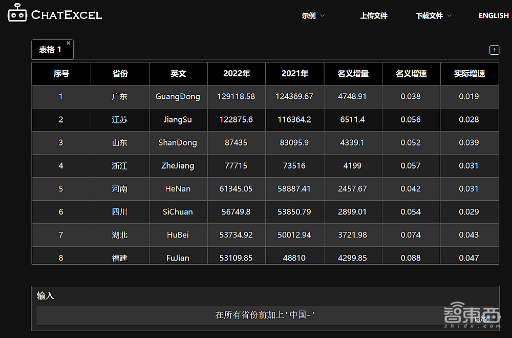Screen dimensions: 512x338
Task: Expand the 2021年 column header
Action: tap(294, 73)
